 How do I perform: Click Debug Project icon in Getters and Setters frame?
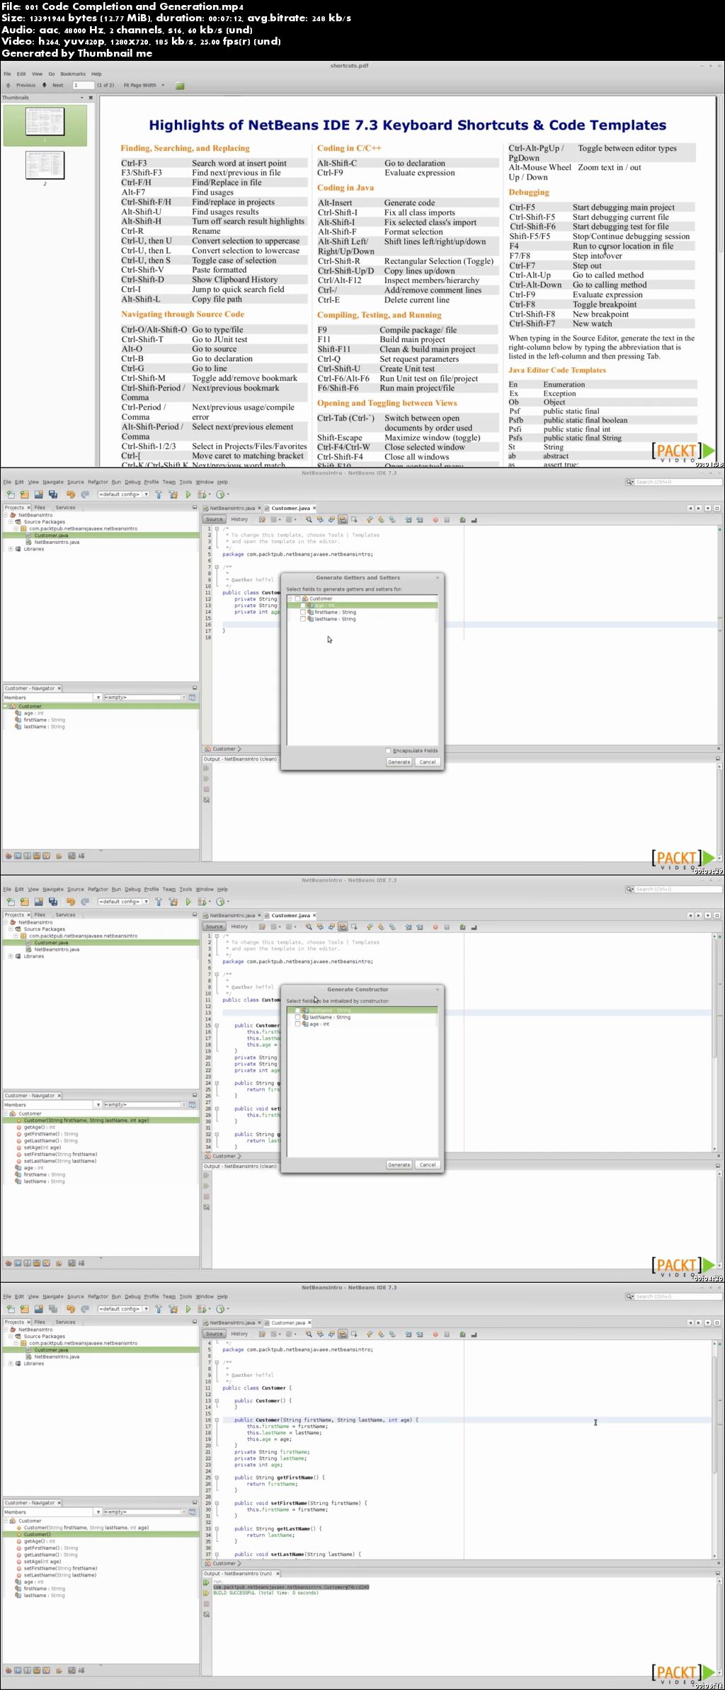pyautogui.click(x=202, y=494)
